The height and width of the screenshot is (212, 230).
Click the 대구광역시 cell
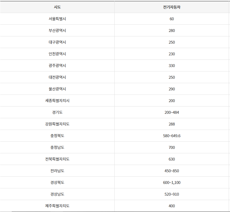(x=57, y=42)
